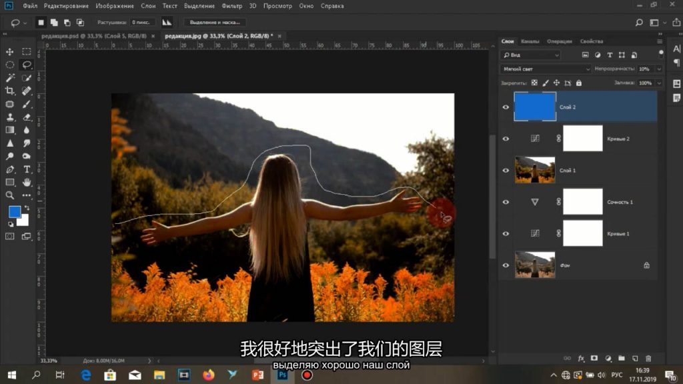683x384 pixels.
Task: Select the Move tool
Action: (x=10, y=52)
